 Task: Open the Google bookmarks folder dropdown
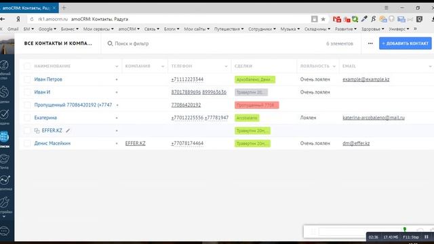coord(47,28)
